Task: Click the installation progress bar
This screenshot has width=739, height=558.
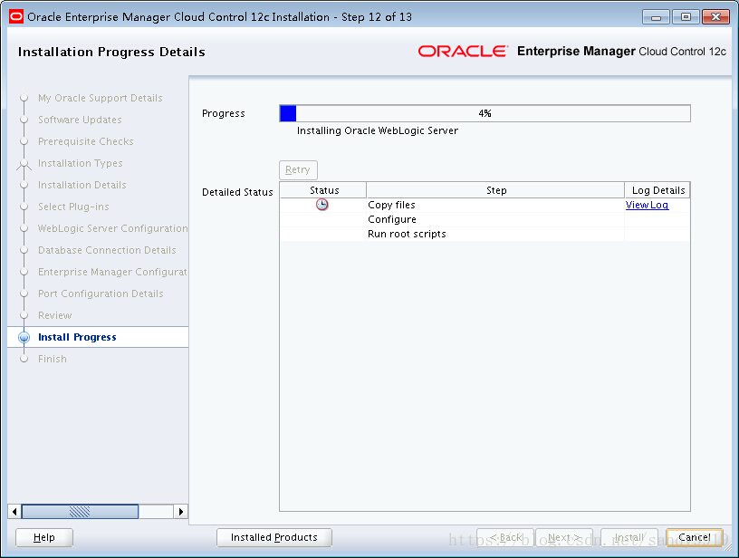Action: tap(485, 113)
